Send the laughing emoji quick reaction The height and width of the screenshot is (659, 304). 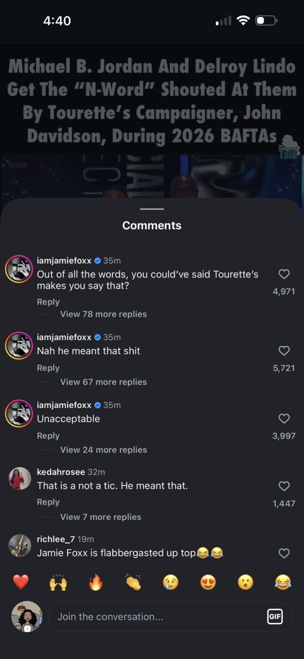(x=283, y=583)
